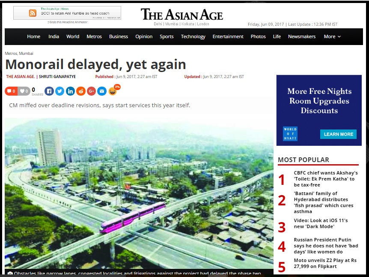Image resolution: width=369 pixels, height=277 pixels.
Task: Open the Newsmakers section
Action: tap(302, 36)
